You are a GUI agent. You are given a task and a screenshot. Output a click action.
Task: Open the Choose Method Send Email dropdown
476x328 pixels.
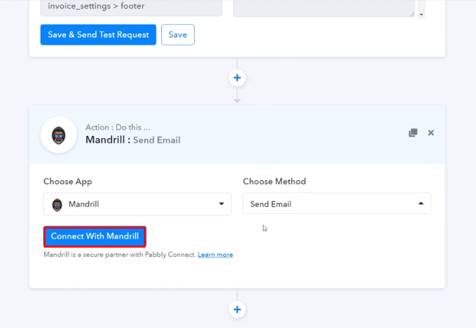point(336,203)
